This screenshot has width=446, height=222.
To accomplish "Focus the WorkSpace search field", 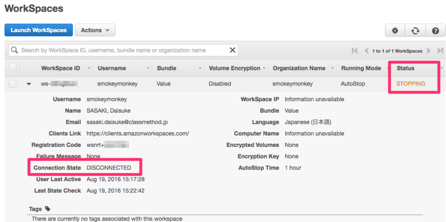I will [x=124, y=50].
